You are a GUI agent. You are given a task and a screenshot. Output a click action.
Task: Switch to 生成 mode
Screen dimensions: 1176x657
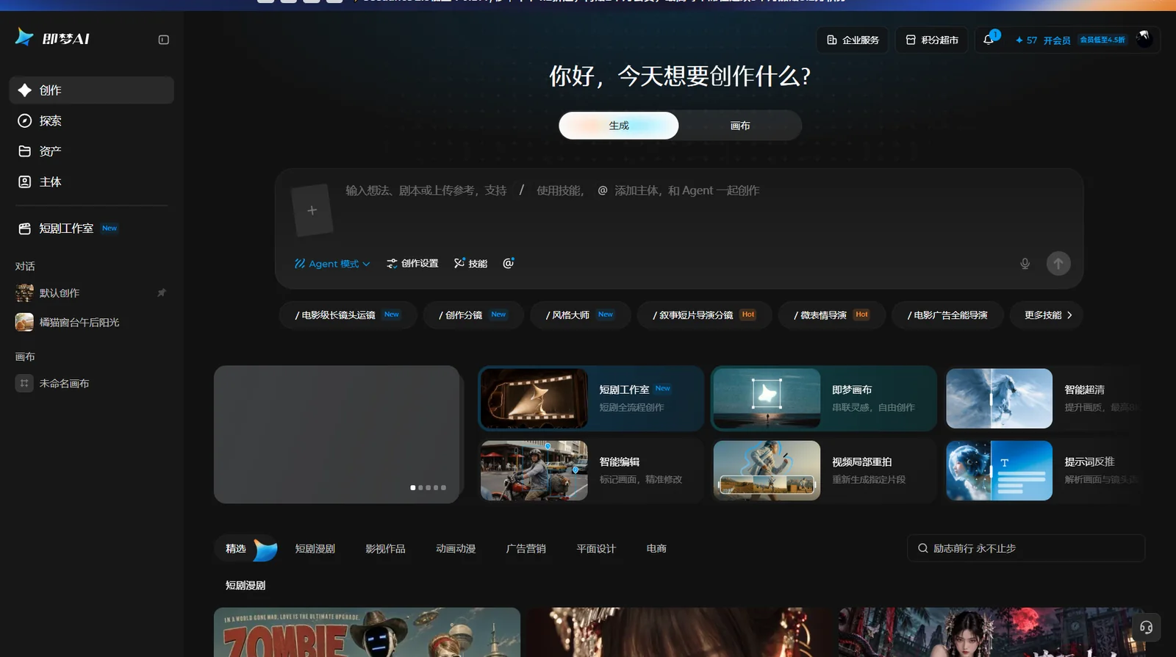coord(619,126)
